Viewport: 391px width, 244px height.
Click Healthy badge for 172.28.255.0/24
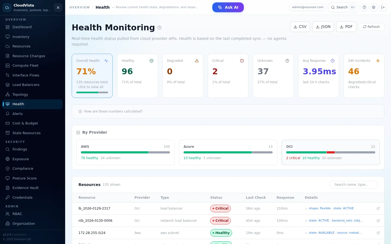point(221,233)
